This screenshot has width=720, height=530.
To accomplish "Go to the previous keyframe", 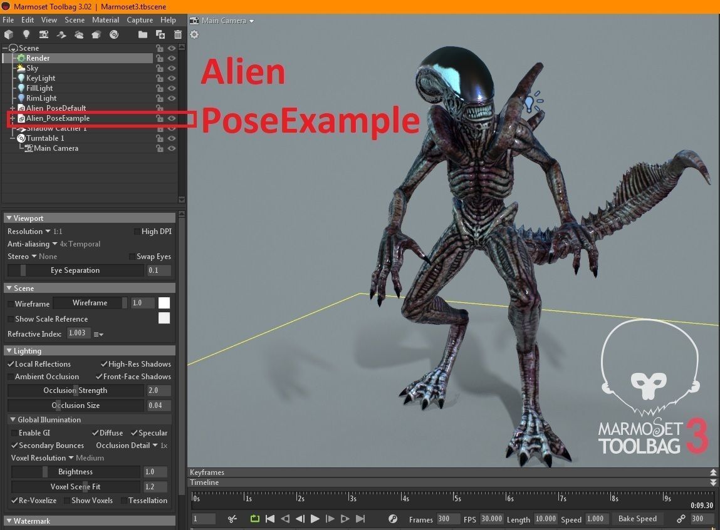I will (284, 519).
